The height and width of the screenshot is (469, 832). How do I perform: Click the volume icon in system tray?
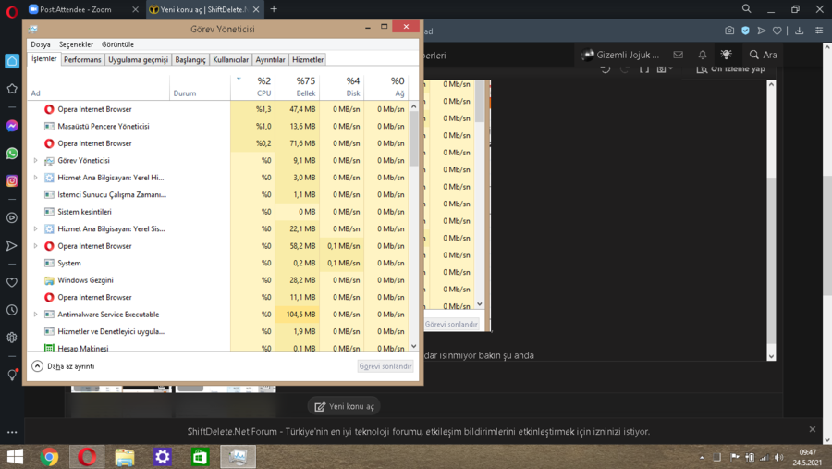[779, 457]
